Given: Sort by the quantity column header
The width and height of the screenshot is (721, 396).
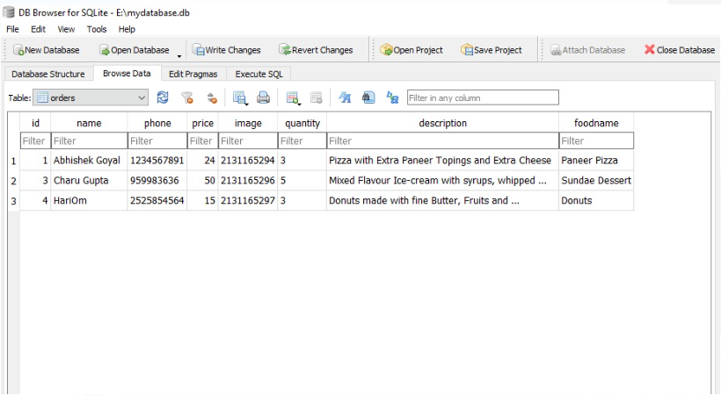Looking at the screenshot, I should click(302, 123).
